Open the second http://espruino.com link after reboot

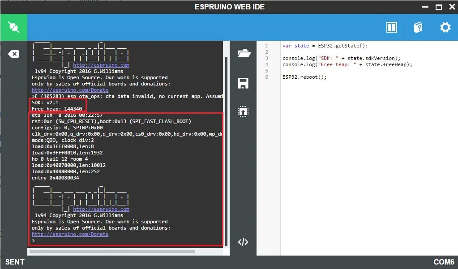[x=101, y=209]
